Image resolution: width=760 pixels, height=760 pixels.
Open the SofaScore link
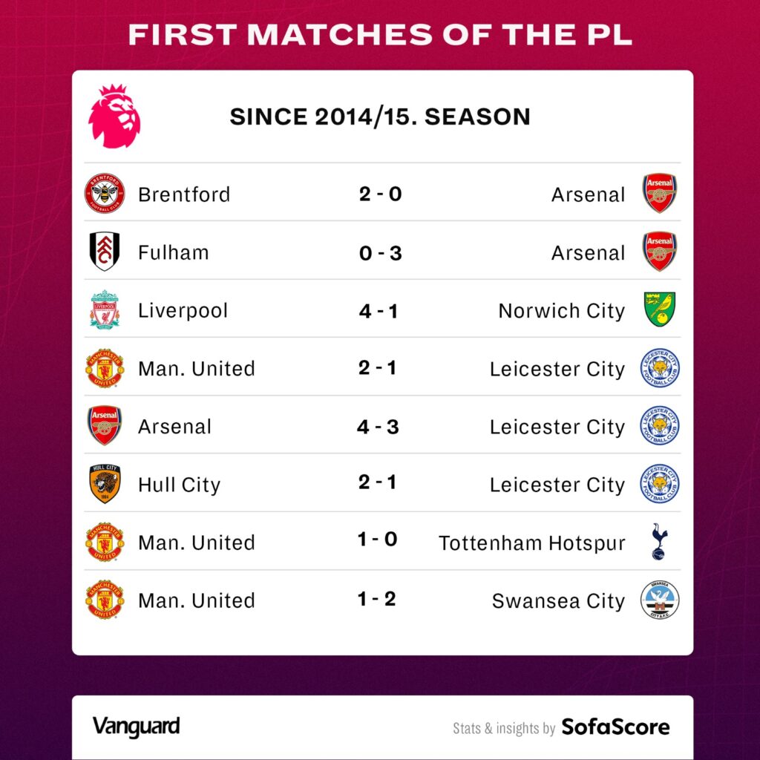click(615, 727)
